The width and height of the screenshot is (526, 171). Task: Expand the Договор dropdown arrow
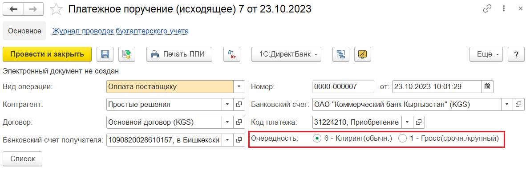tap(227, 122)
